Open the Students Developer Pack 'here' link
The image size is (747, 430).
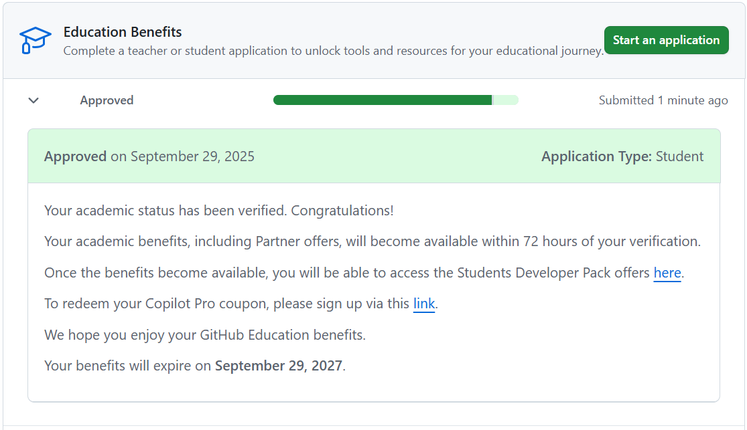[x=667, y=273]
